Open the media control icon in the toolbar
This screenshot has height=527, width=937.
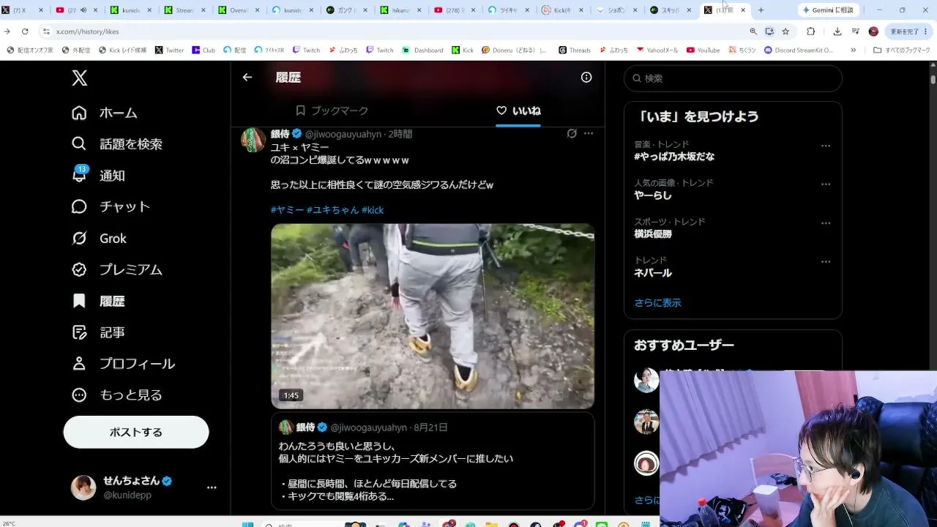pyautogui.click(x=855, y=31)
